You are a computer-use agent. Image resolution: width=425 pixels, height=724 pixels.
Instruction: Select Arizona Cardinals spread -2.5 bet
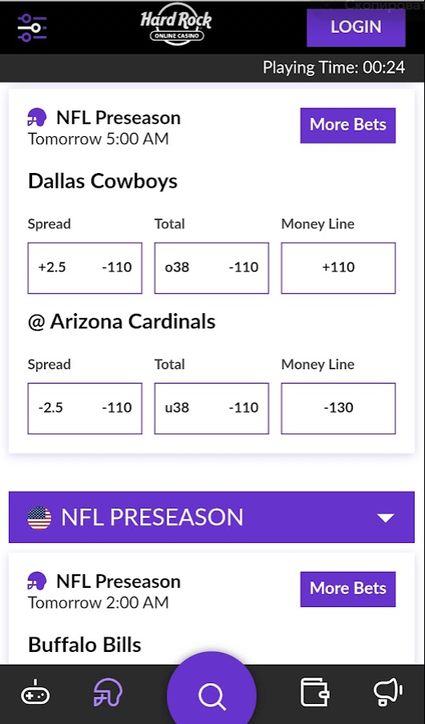tap(85, 408)
